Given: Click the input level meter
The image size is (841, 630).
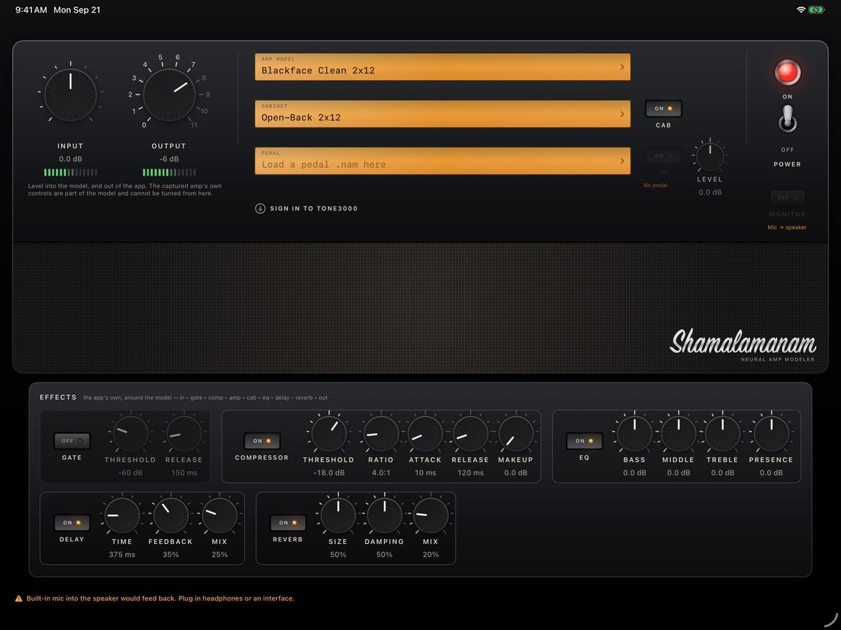Looking at the screenshot, I should tap(70, 172).
